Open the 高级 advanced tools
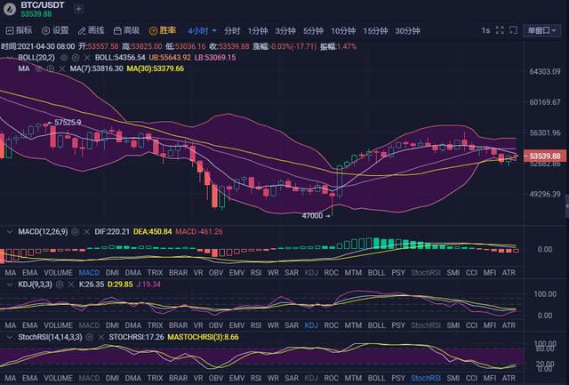 pos(127,30)
